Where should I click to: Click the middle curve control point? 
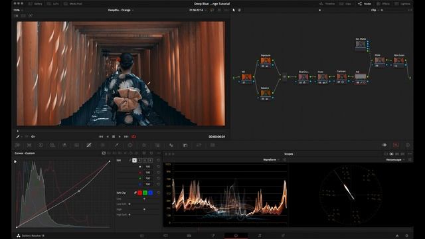(79, 191)
